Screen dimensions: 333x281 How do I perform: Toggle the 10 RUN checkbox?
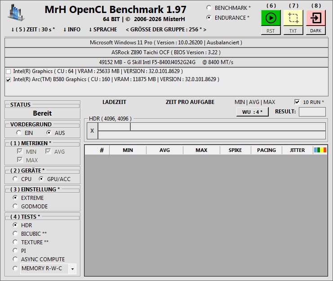click(x=297, y=102)
